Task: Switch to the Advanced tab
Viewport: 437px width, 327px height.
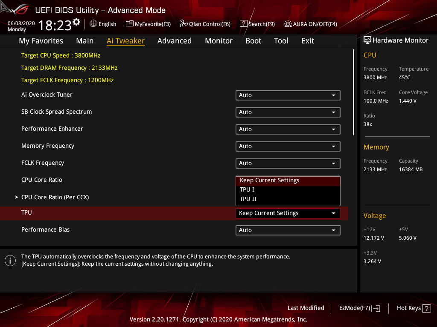Action: 175,41
